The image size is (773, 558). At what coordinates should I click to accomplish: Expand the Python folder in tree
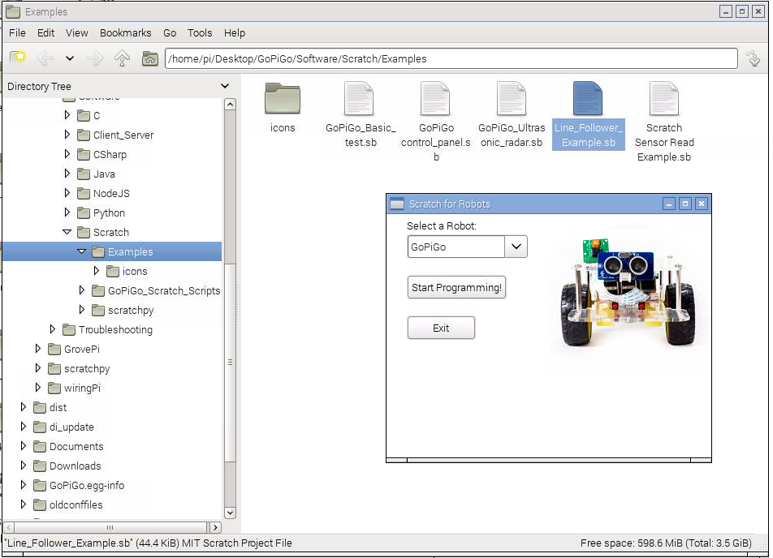(x=67, y=212)
